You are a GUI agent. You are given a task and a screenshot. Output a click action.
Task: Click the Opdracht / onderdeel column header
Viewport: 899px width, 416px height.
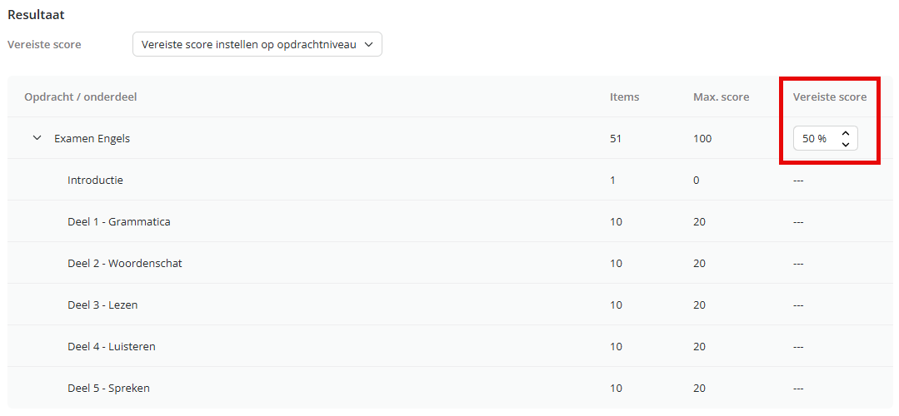(x=80, y=97)
